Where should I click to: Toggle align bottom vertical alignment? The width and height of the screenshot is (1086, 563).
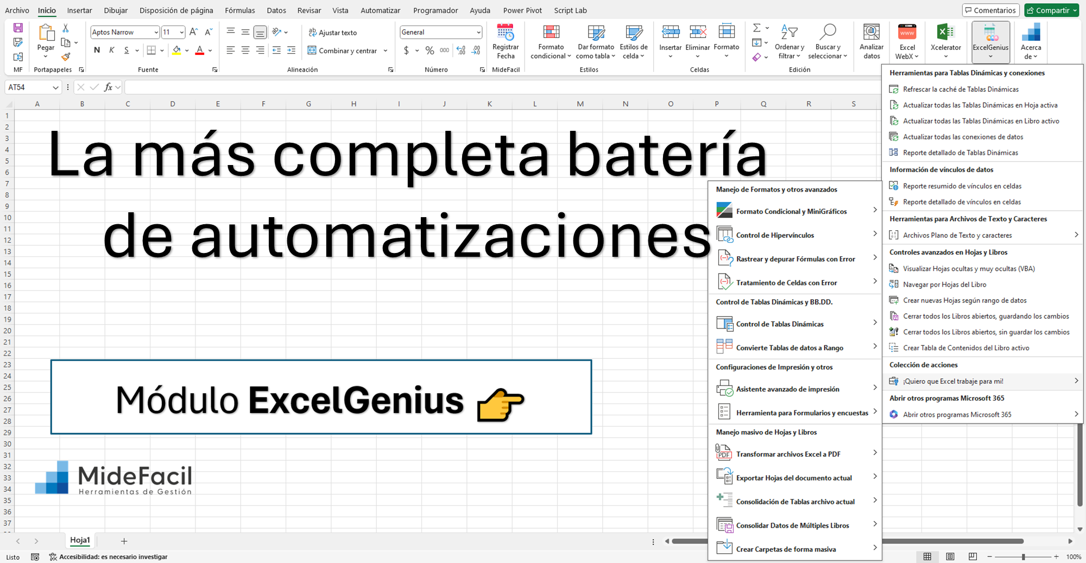click(260, 33)
